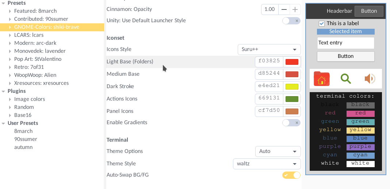Open Terminal Theme Options dropdown

[278, 151]
